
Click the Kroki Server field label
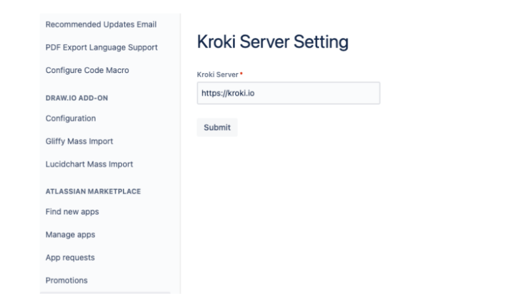[x=217, y=74]
